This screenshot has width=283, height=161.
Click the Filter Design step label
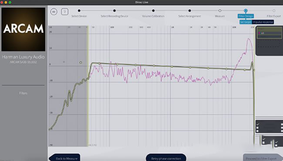[246, 16]
